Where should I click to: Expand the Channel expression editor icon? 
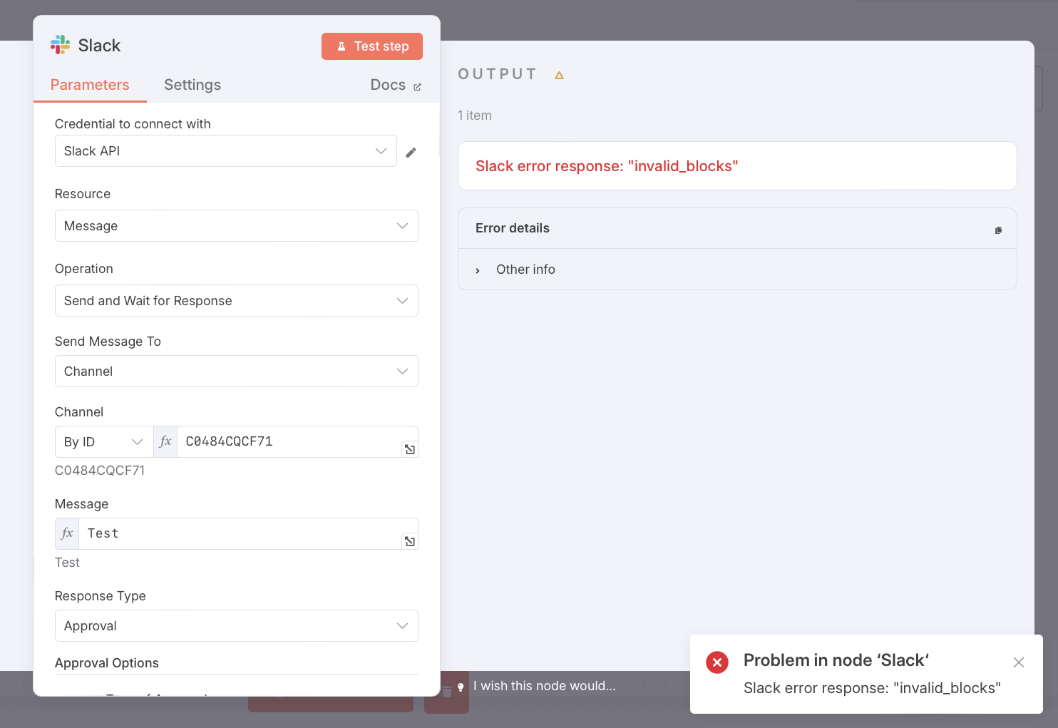pos(410,449)
